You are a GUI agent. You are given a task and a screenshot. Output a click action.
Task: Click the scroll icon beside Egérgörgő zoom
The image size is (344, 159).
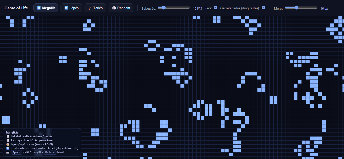coord(8,144)
